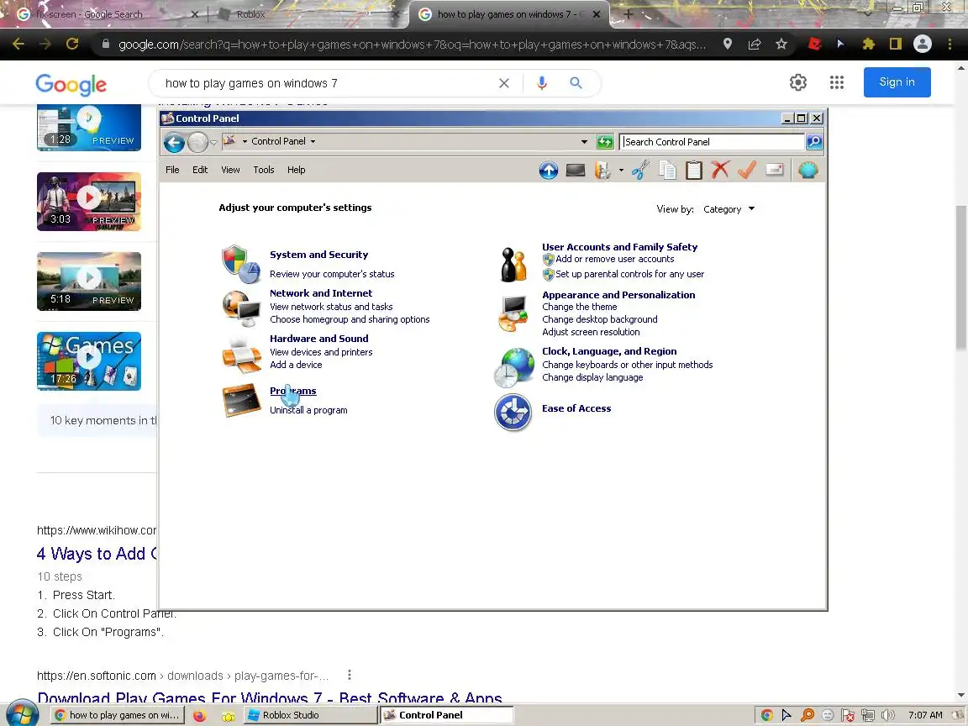Open the Edit menu in Control Panel
968x726 pixels.
tap(200, 170)
